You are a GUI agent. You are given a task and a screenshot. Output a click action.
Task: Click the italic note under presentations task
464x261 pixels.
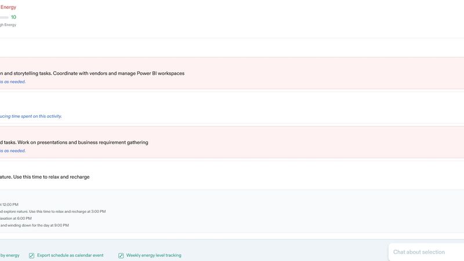pyautogui.click(x=13, y=151)
